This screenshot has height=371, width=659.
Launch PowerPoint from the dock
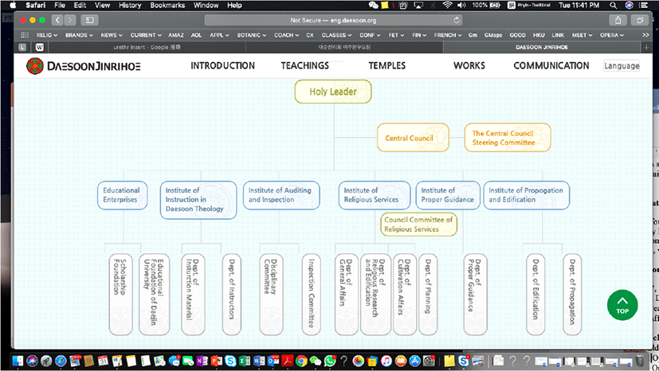point(217,361)
